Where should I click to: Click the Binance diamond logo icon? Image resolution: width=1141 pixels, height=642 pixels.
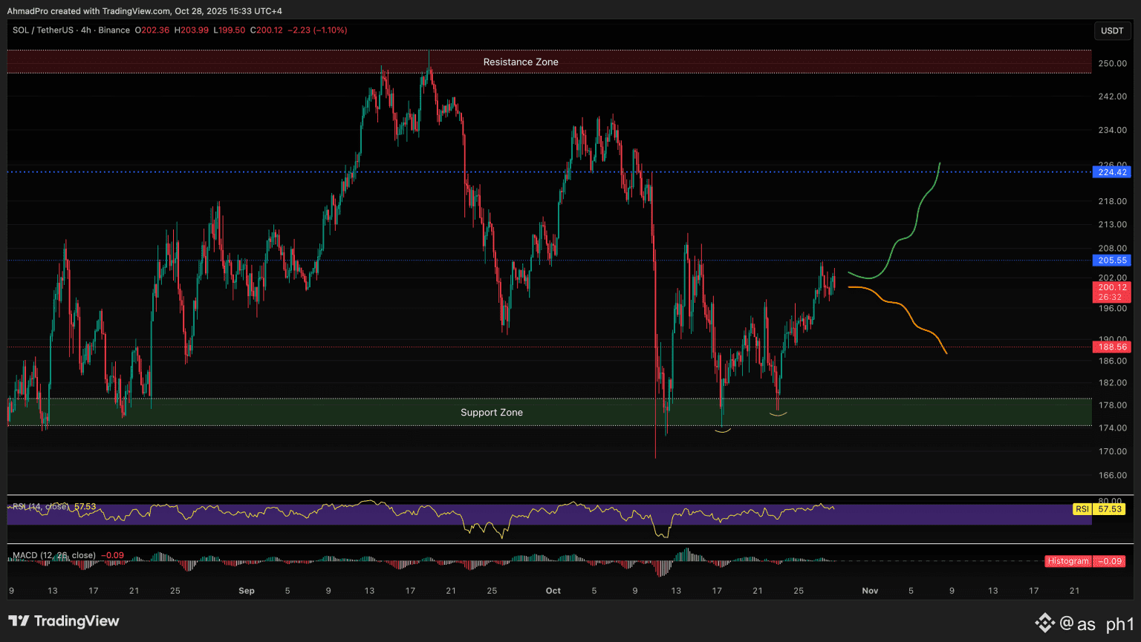click(1045, 623)
